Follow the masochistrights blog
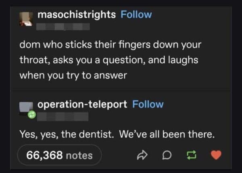Image resolution: width=242 pixels, height=173 pixels. (136, 14)
